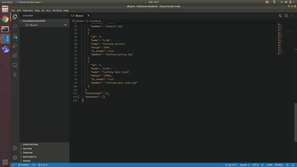Open the Manage gear icon
Viewport: 297px width, 167px height.
(15, 158)
